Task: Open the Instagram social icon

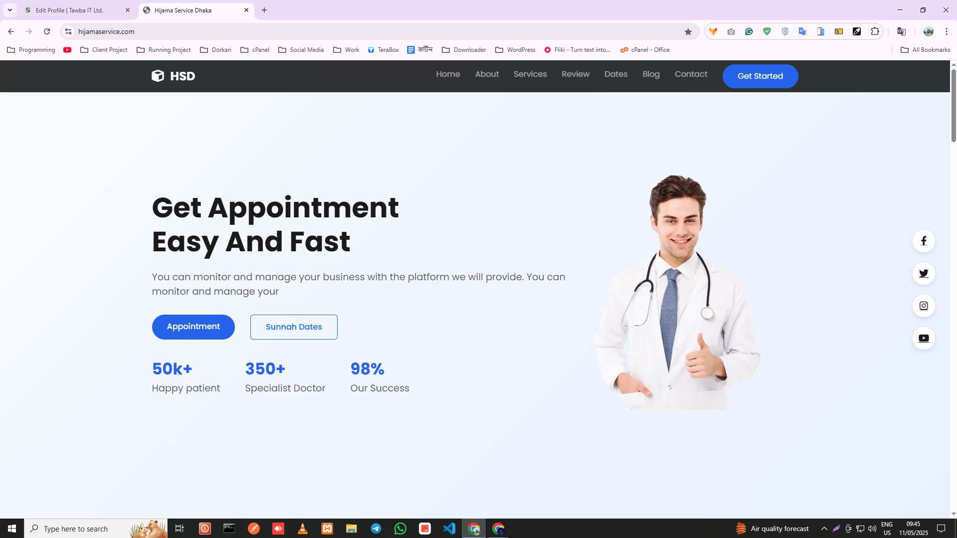Action: click(x=924, y=306)
